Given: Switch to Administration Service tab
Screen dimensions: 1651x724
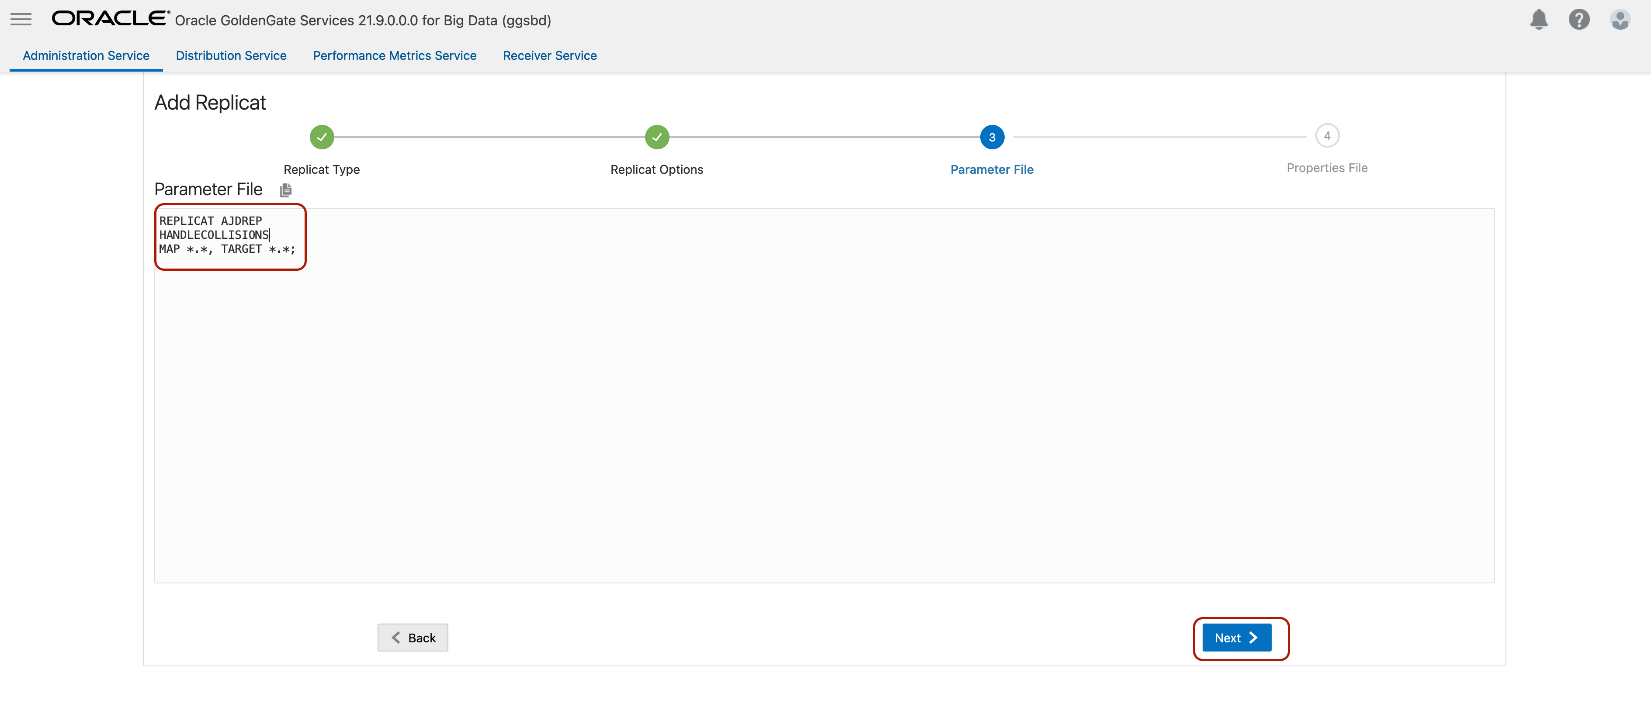Looking at the screenshot, I should [x=86, y=56].
